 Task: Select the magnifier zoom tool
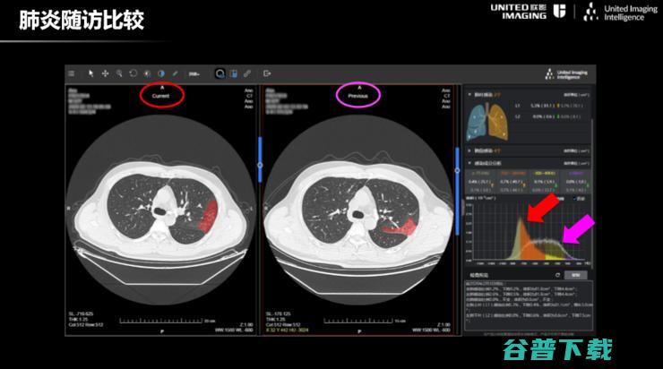(x=119, y=73)
